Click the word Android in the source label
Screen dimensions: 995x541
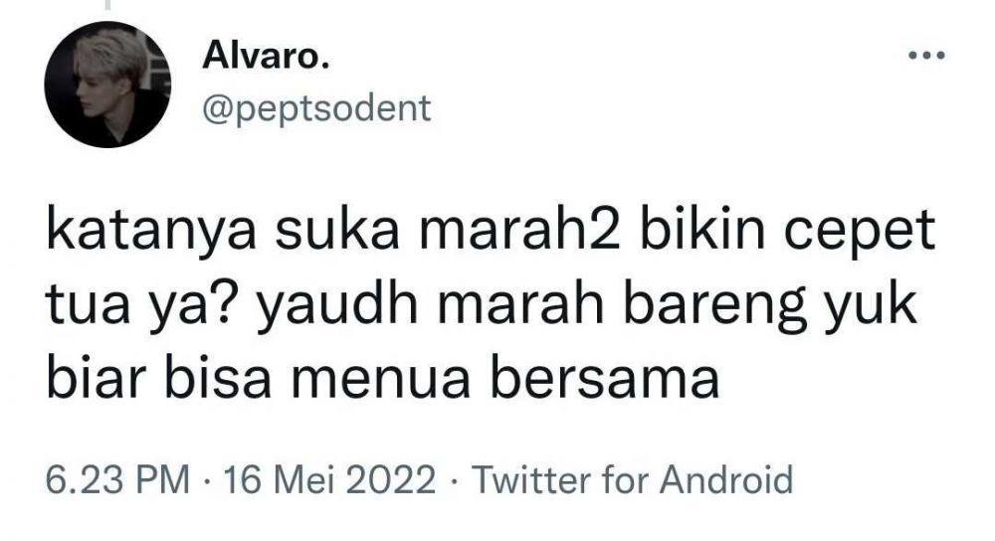[x=726, y=479]
